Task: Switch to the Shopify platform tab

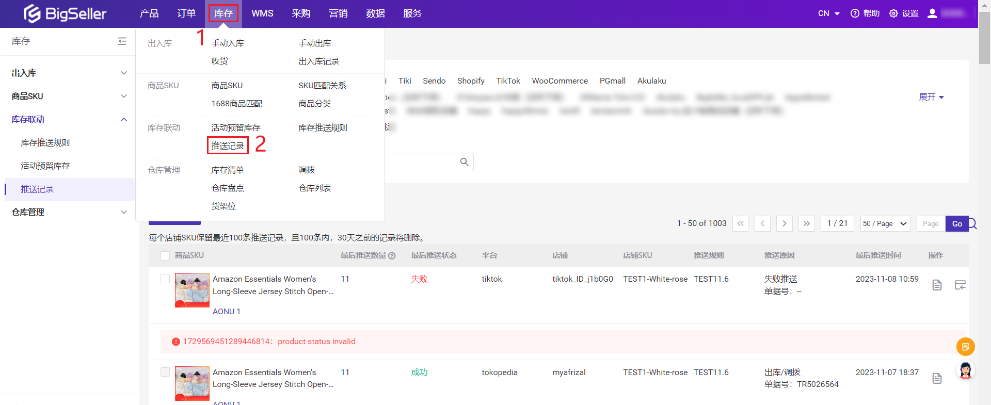Action: pos(471,81)
